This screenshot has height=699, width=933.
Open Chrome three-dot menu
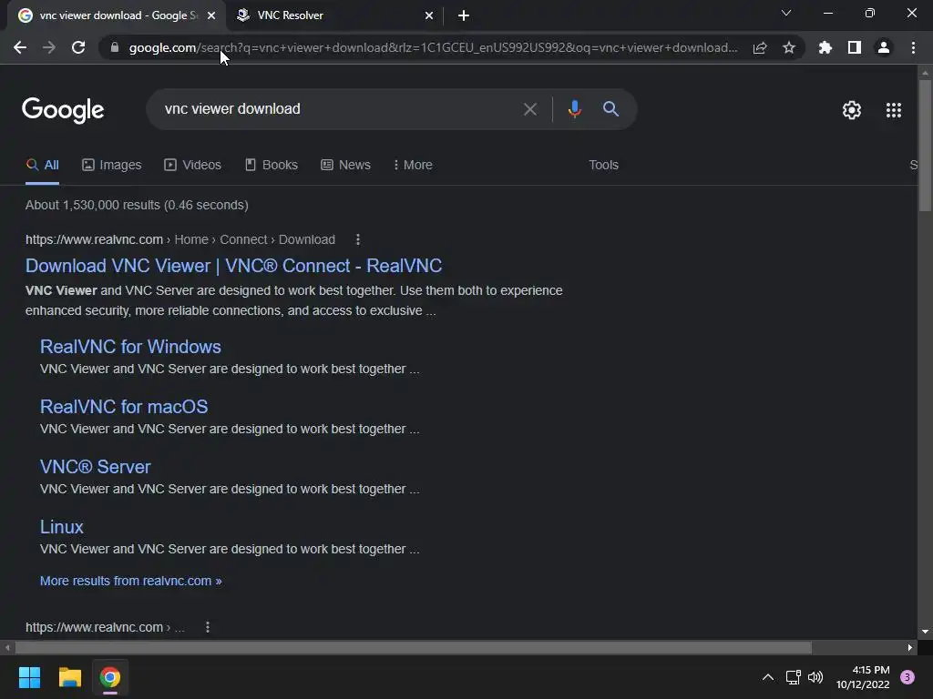click(x=913, y=47)
